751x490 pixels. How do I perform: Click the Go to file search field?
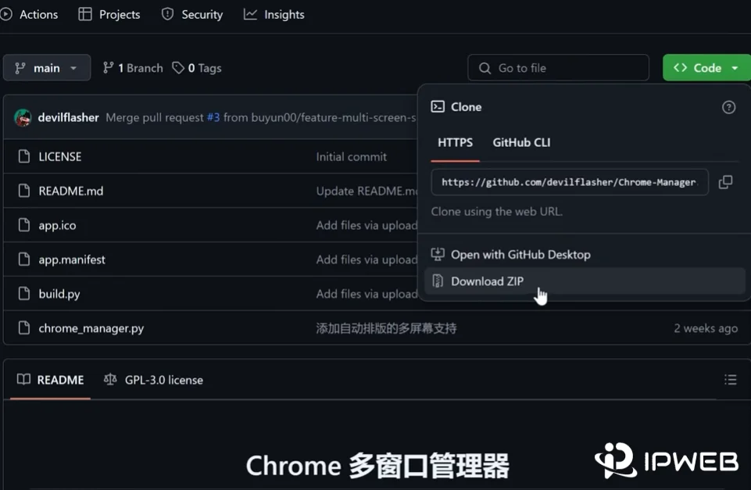coord(558,68)
